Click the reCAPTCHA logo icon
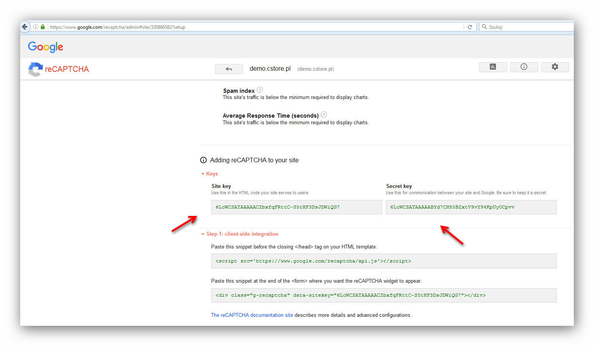594x346 pixels. [x=35, y=69]
